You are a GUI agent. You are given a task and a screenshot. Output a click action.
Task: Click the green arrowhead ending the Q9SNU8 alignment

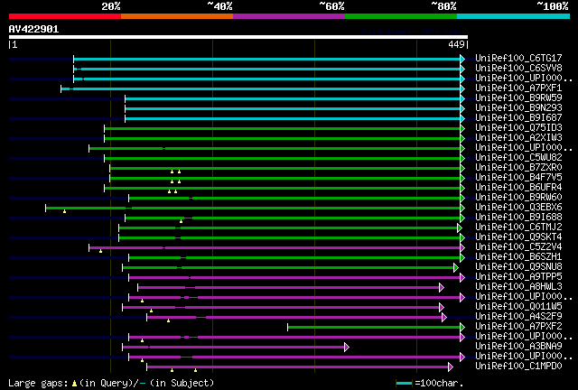pos(456,267)
